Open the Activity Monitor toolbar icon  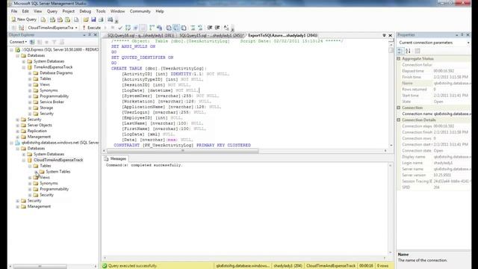[111, 19]
